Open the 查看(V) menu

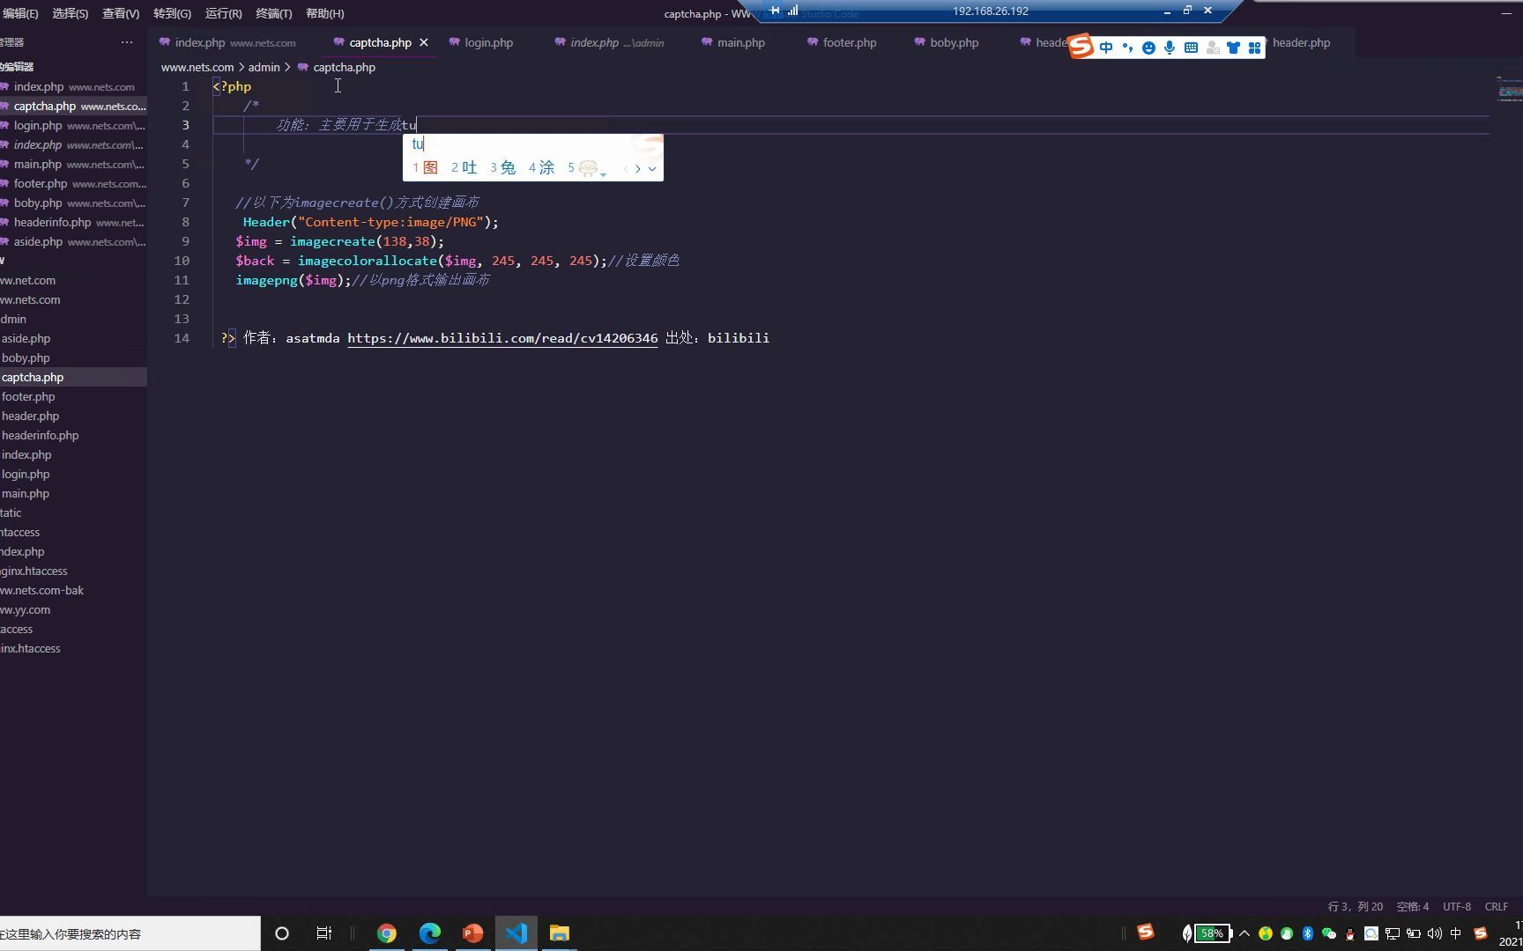pos(121,13)
